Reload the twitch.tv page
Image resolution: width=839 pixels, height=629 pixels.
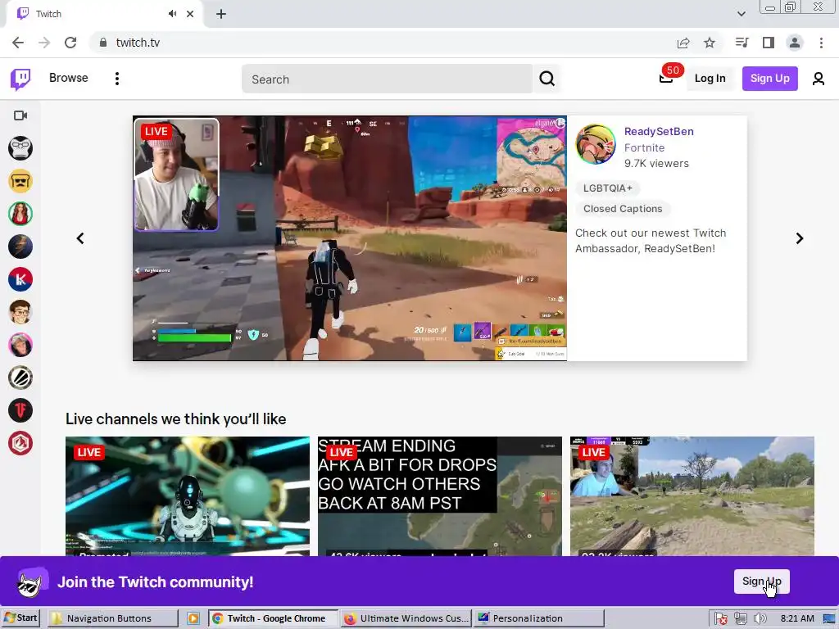click(70, 43)
